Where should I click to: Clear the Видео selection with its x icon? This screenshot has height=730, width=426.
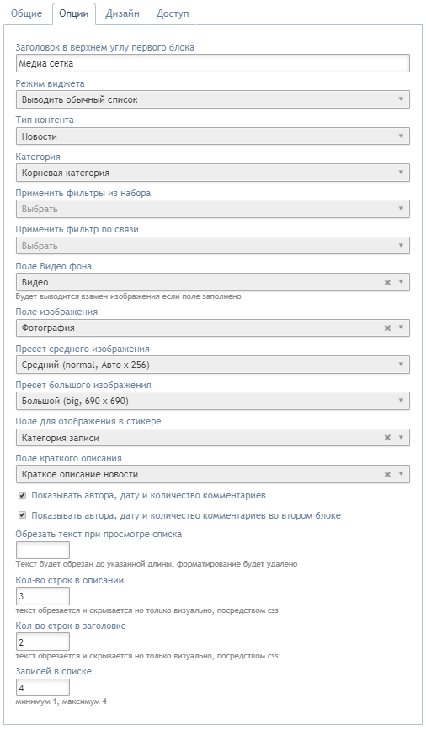point(387,283)
